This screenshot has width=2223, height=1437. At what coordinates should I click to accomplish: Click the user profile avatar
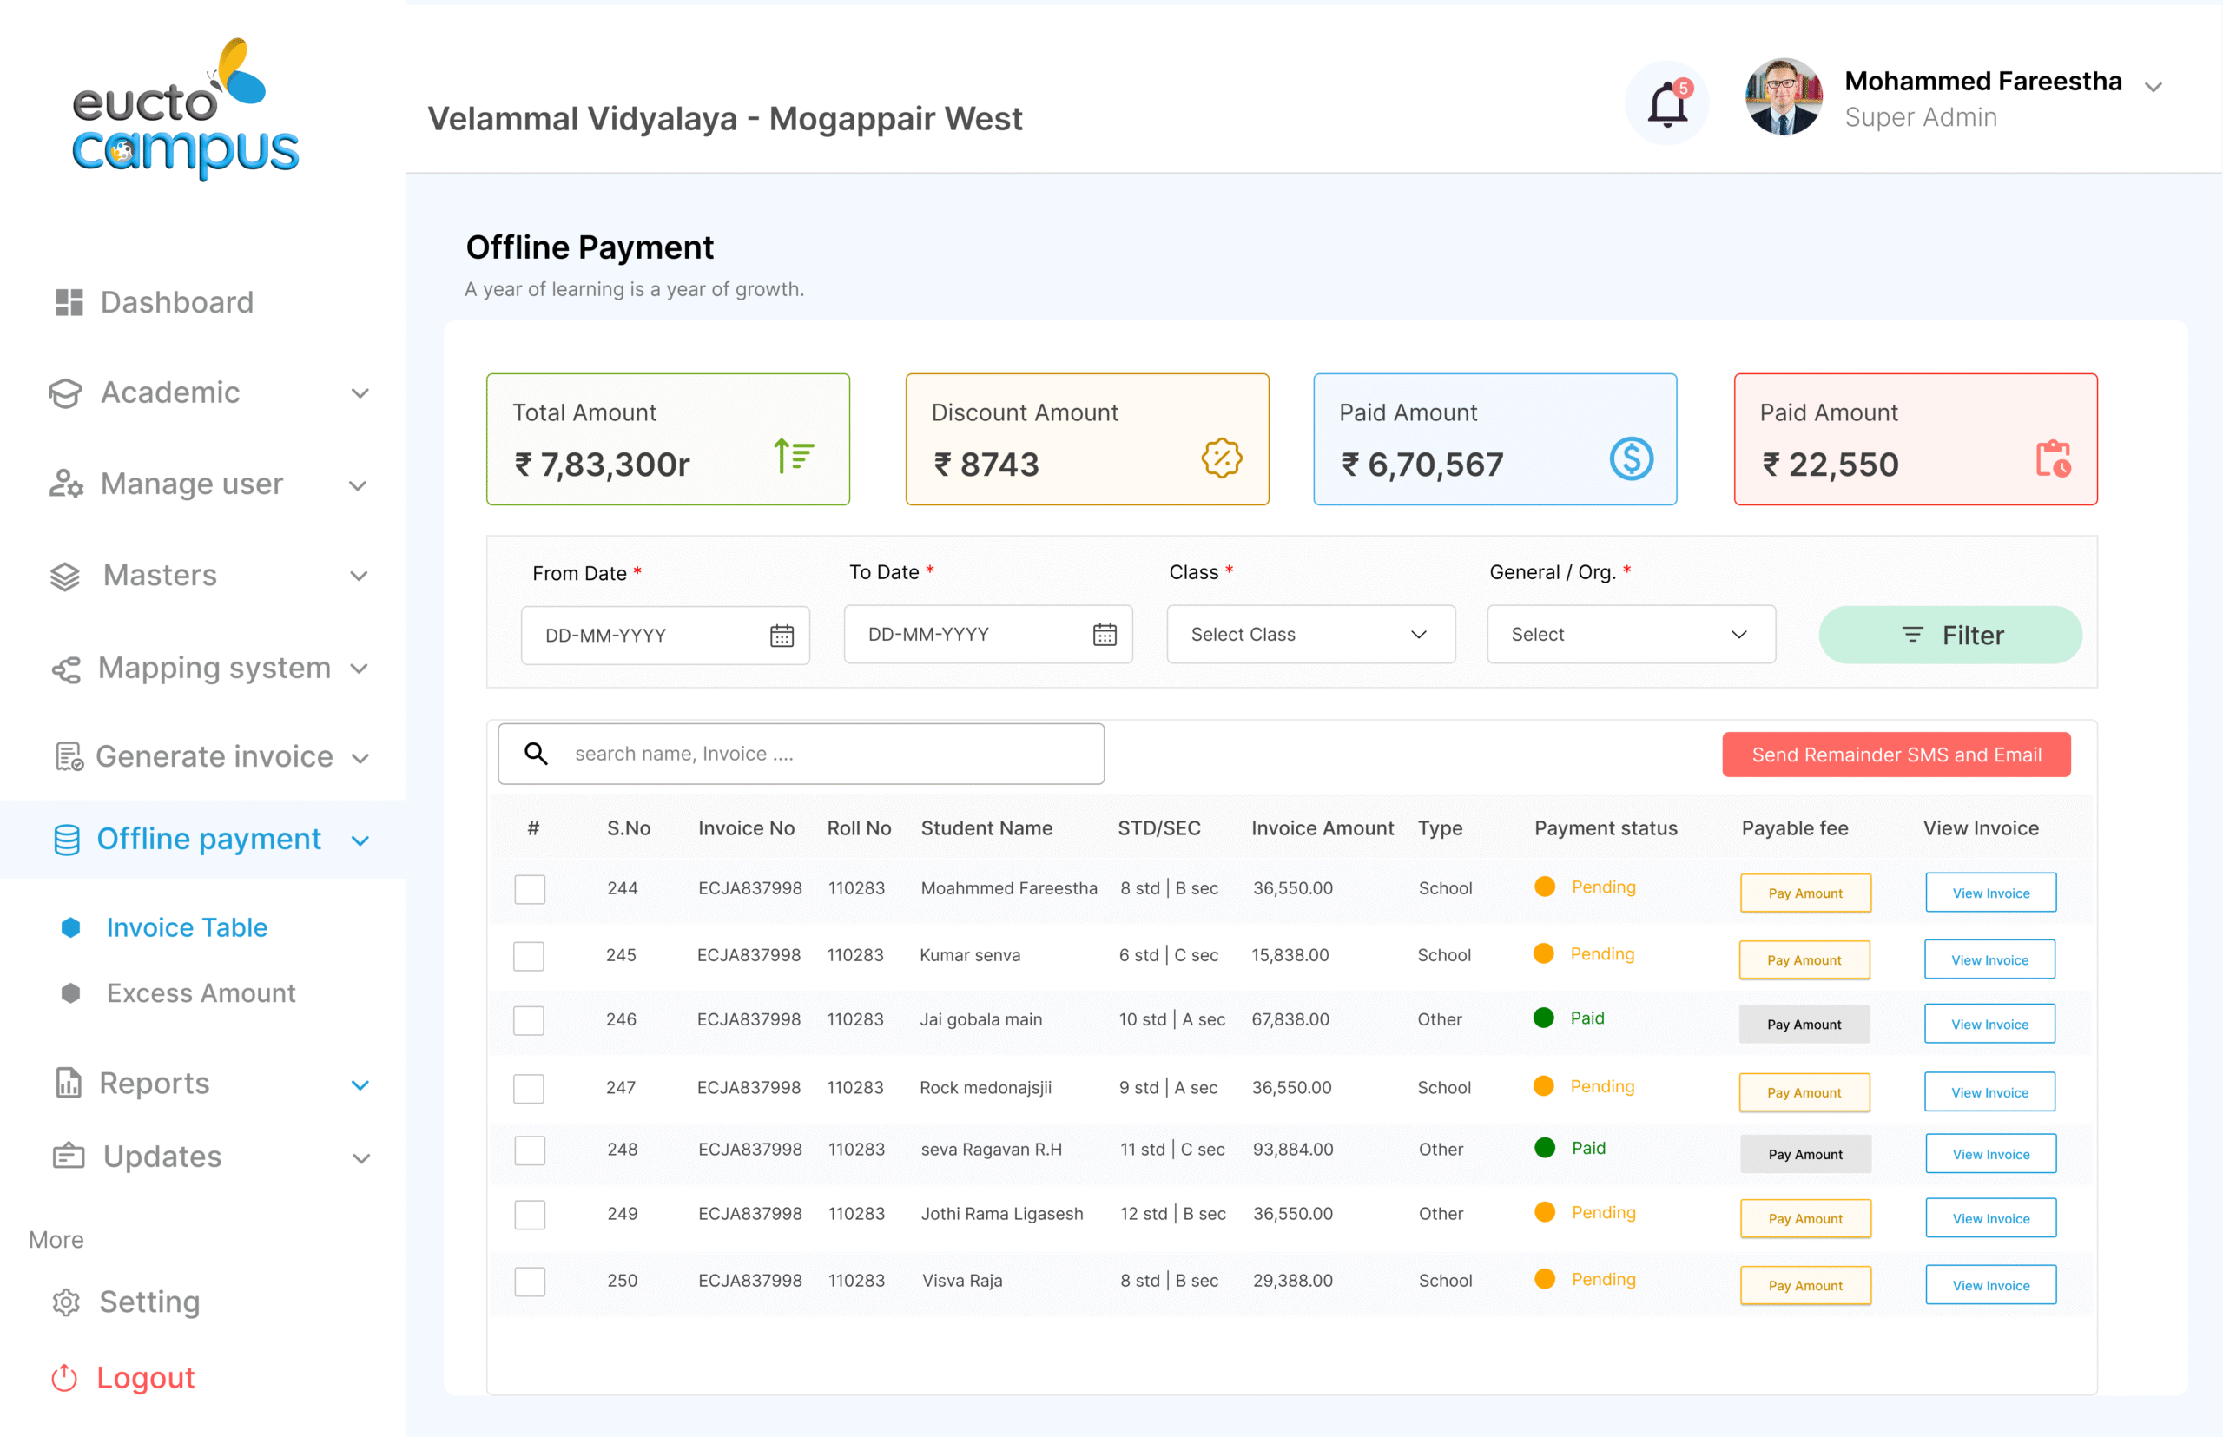coord(1784,97)
